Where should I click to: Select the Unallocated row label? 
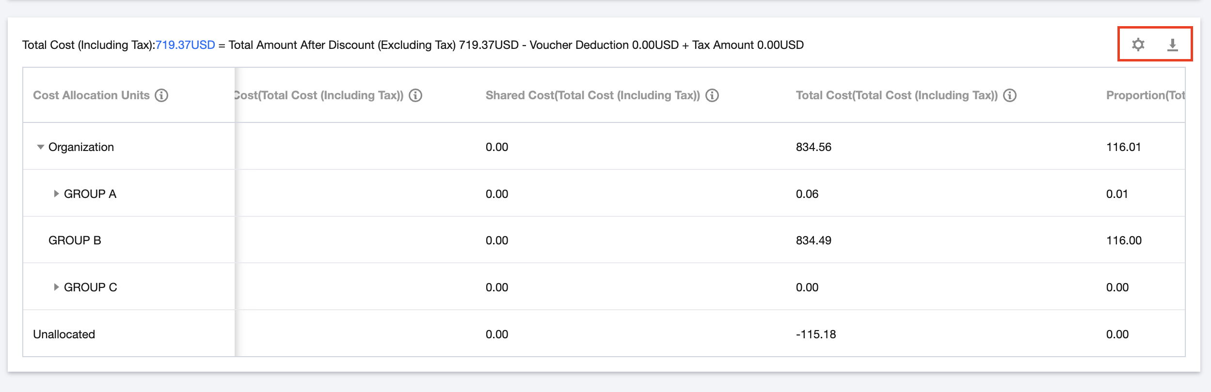tap(64, 334)
